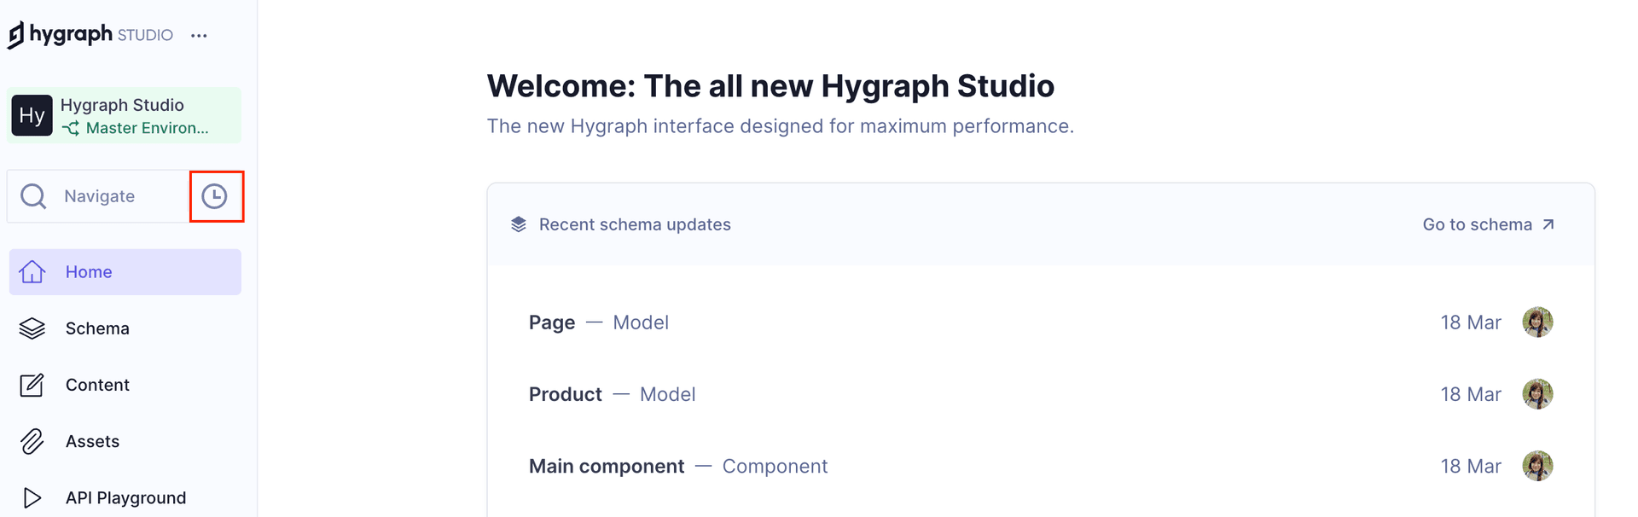Open recent history via clock icon
The width and height of the screenshot is (1638, 517).
coord(215,196)
